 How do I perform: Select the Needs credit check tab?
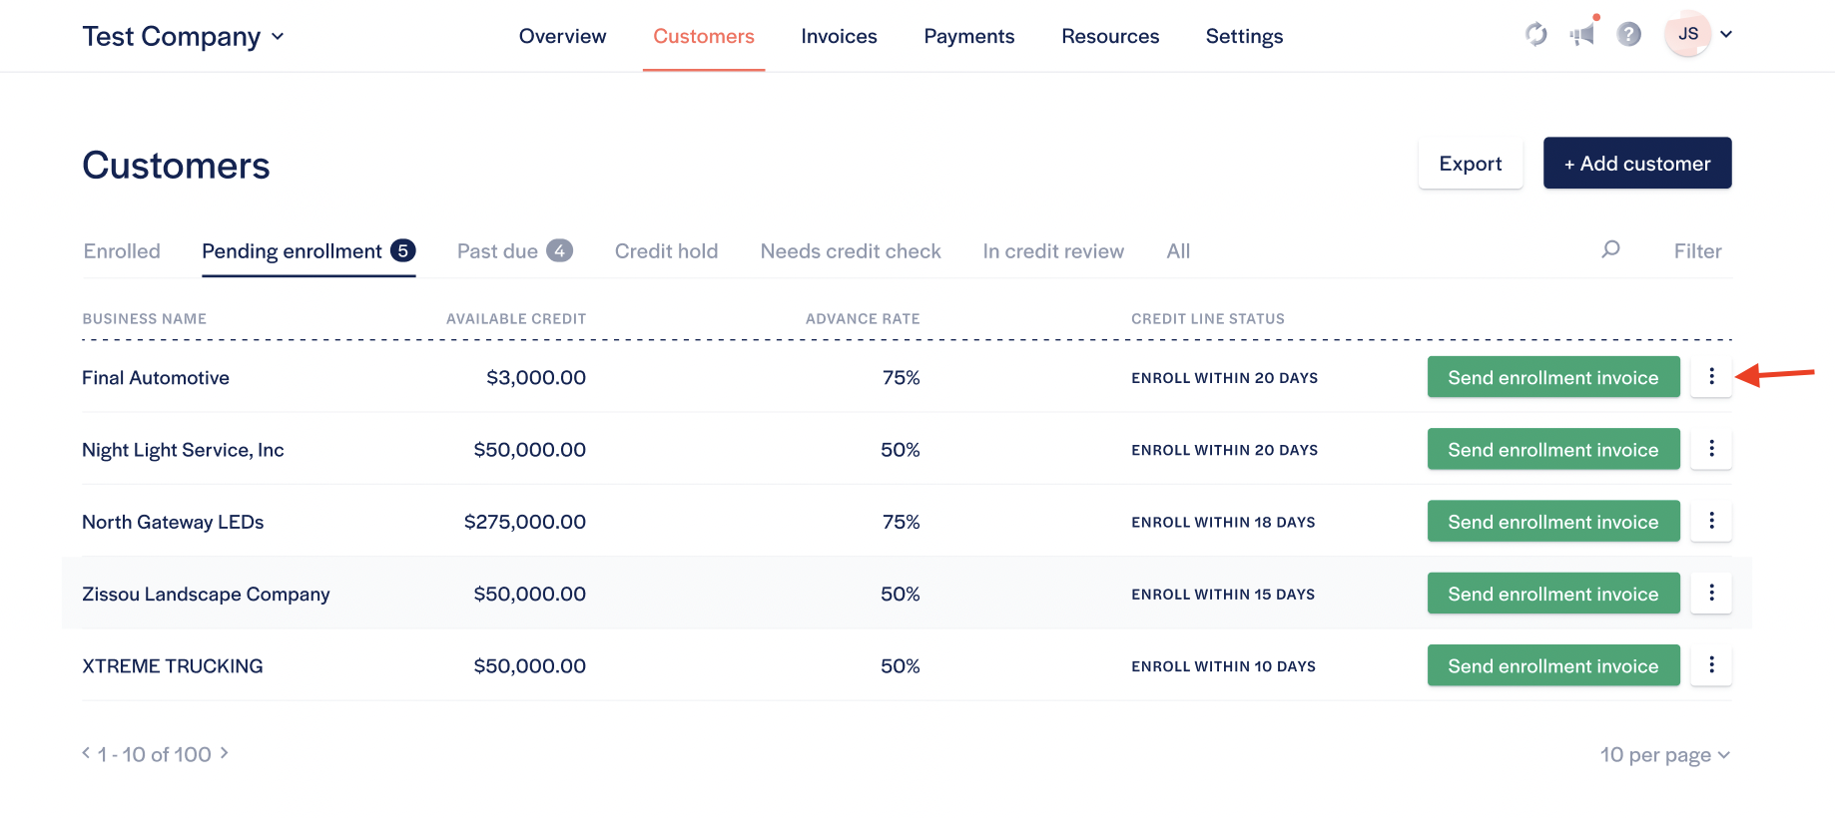pos(850,251)
